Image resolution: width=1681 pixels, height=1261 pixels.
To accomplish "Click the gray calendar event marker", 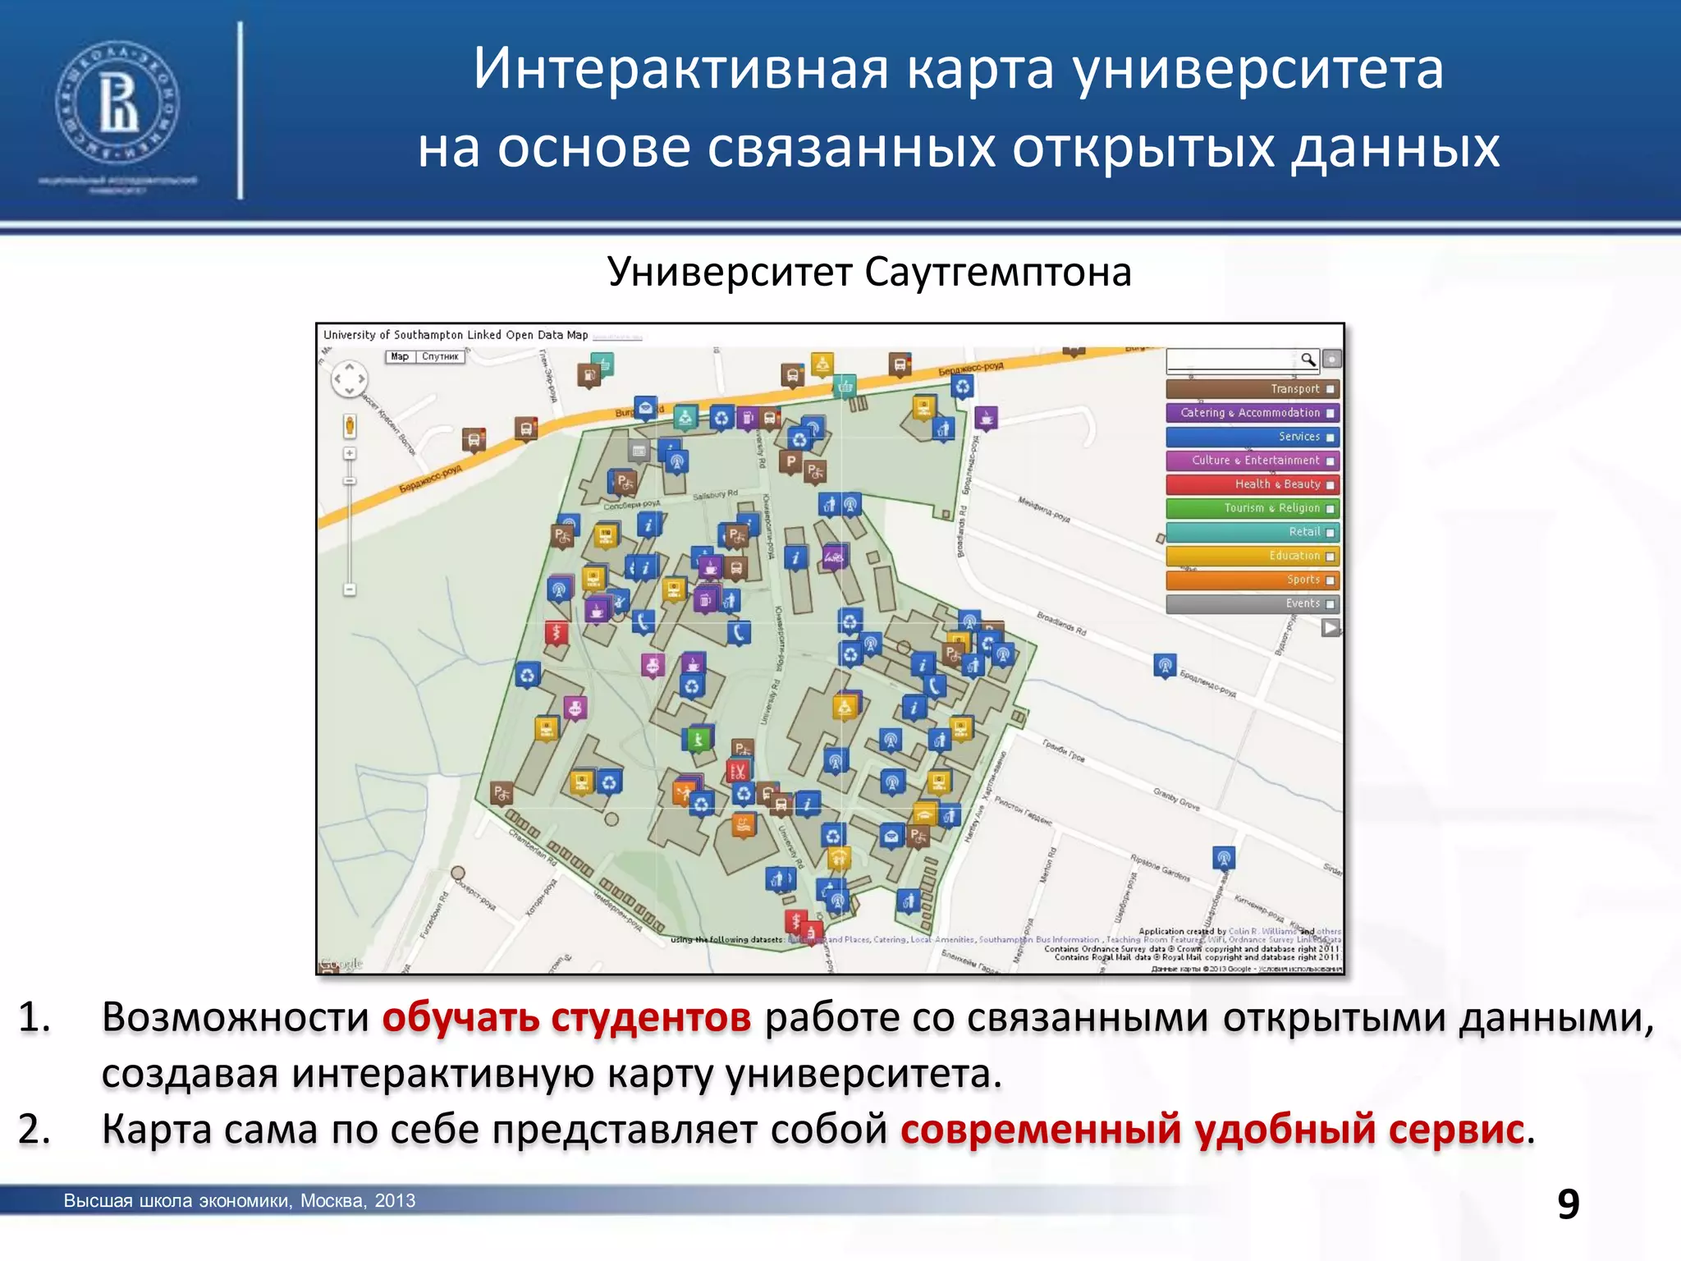I will pyautogui.click(x=639, y=451).
